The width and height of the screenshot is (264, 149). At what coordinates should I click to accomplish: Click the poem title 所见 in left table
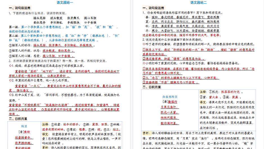(24, 126)
